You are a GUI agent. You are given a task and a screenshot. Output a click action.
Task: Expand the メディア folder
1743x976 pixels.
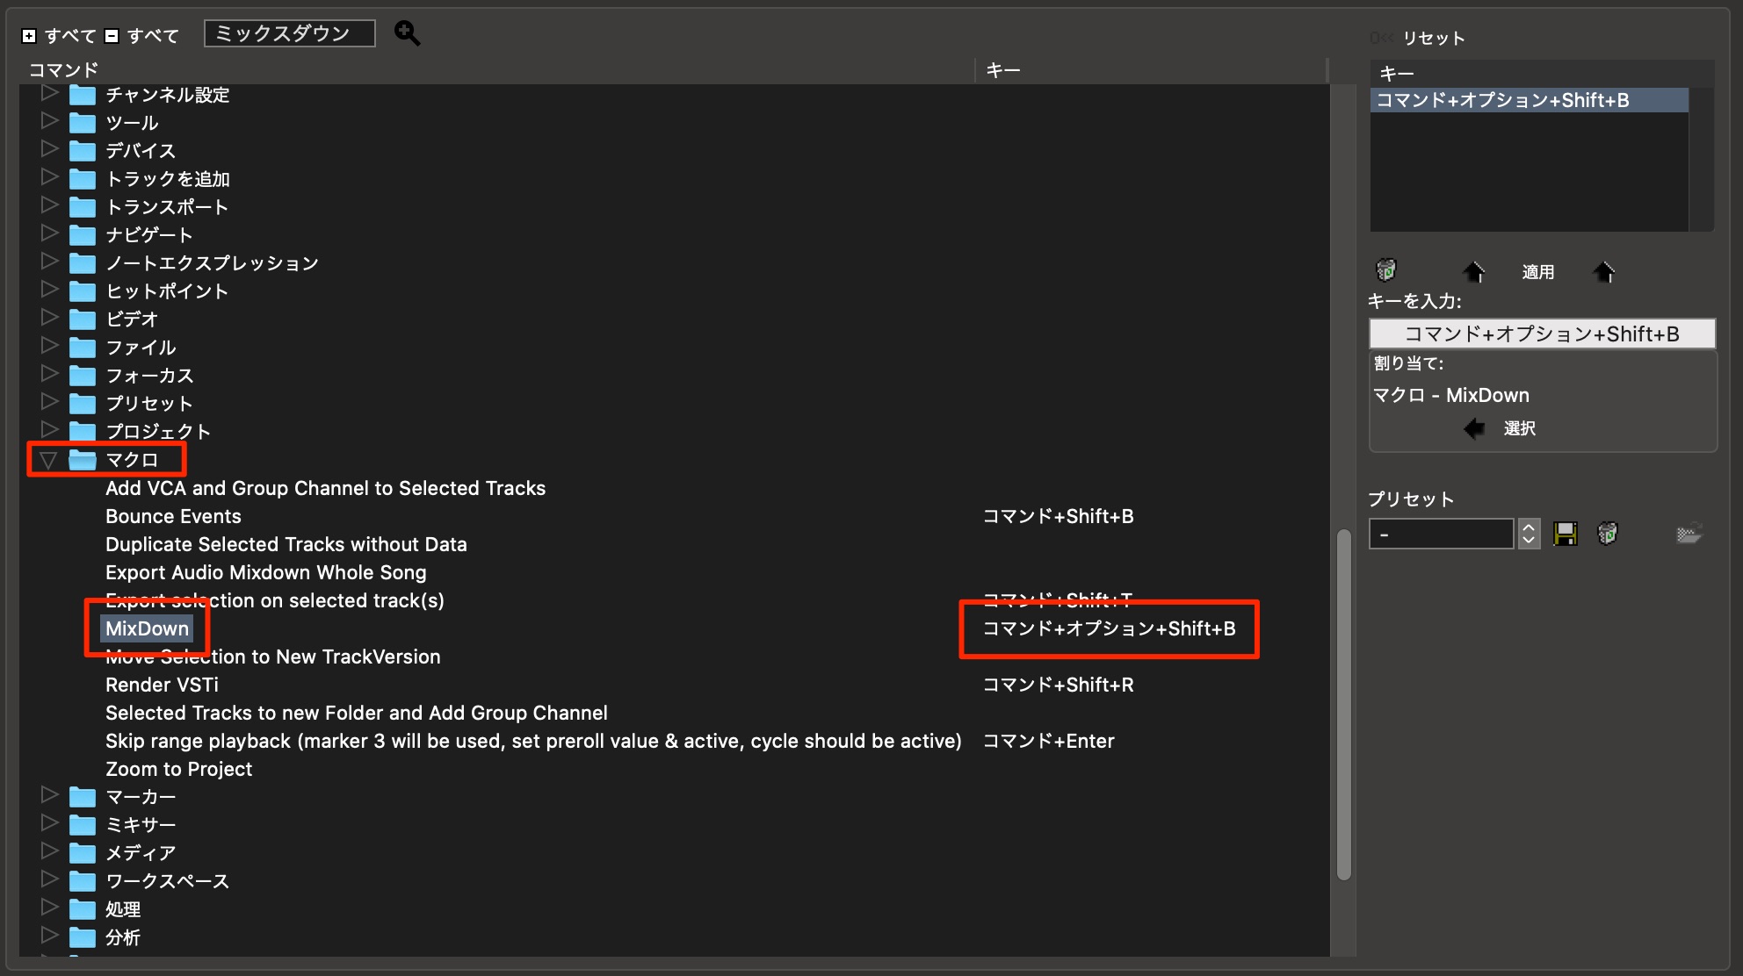pos(49,851)
